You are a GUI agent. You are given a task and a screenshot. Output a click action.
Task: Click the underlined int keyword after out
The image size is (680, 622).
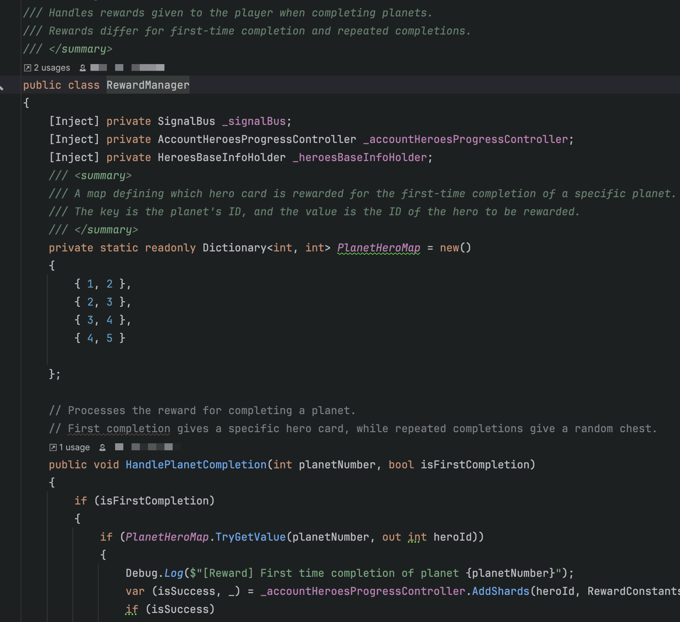417,537
